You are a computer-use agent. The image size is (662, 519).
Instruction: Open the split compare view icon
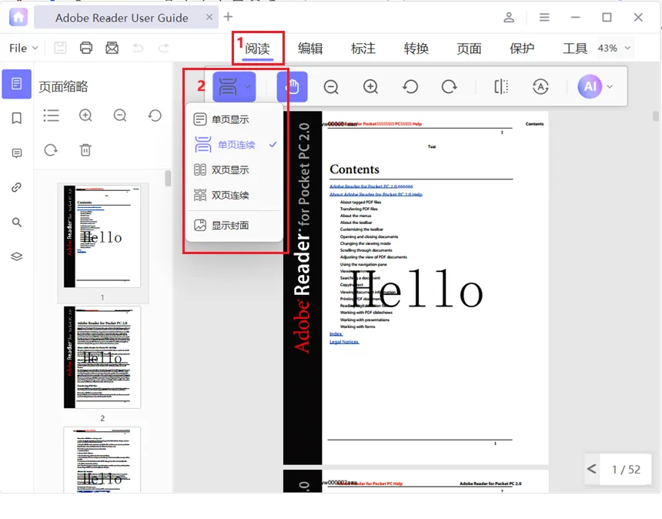(x=501, y=86)
